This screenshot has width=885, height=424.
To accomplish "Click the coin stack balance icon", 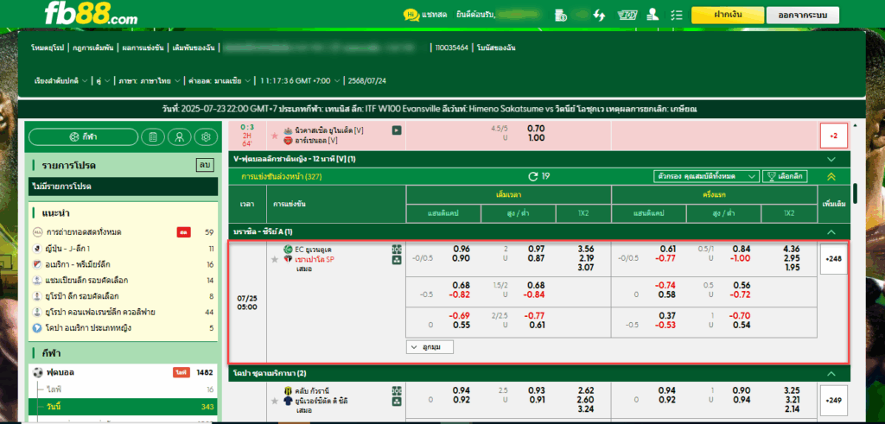I will (560, 16).
